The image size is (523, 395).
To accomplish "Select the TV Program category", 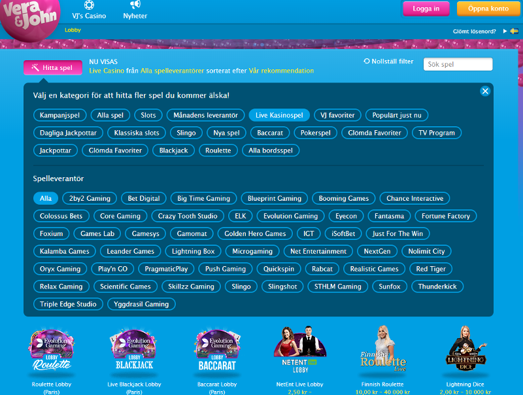I will [x=437, y=133].
